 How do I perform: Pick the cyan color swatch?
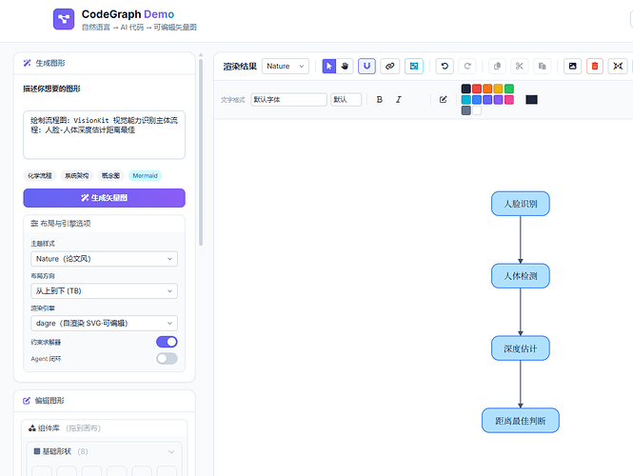pyautogui.click(x=465, y=100)
